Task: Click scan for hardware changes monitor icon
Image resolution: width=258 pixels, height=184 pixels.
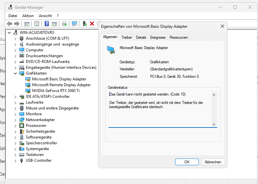Action: click(x=74, y=24)
